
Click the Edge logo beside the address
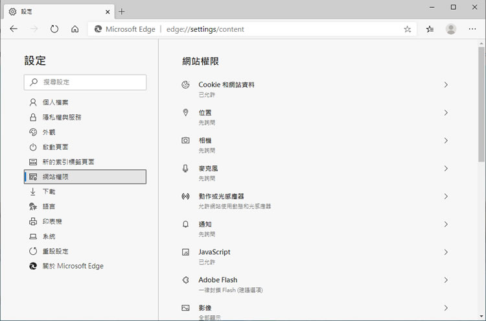tap(98, 29)
